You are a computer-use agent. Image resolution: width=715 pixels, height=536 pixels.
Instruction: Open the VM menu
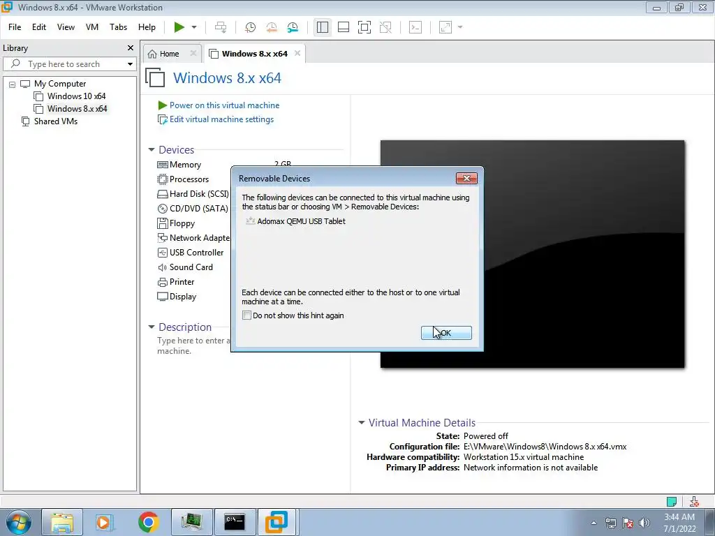point(92,27)
